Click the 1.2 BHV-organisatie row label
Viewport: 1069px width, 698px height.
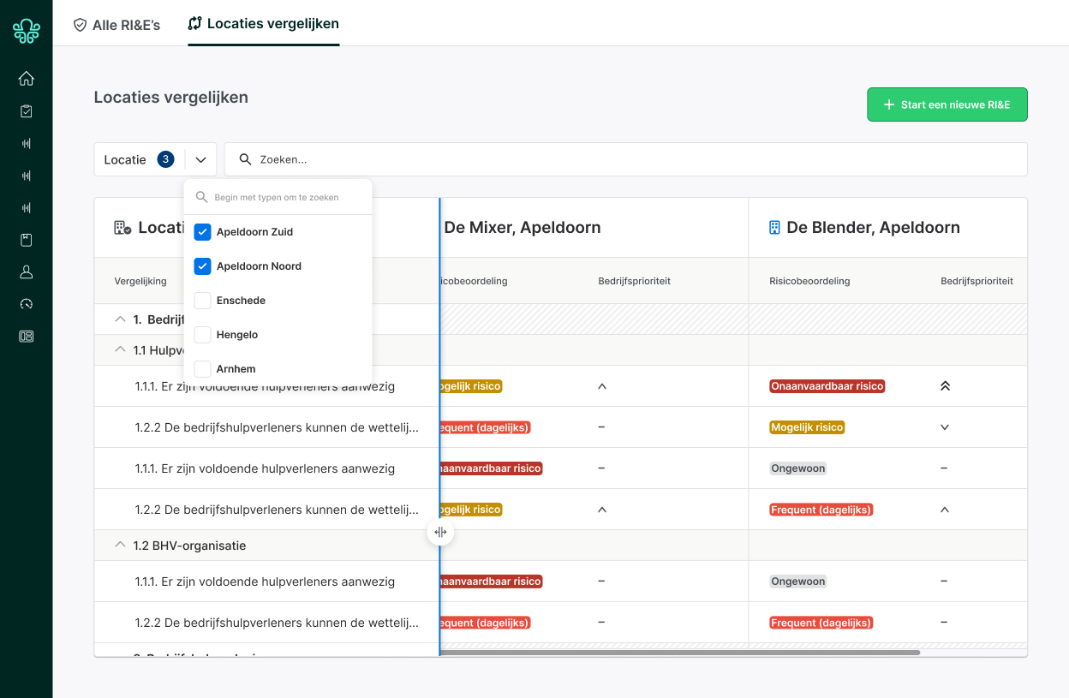tap(189, 546)
